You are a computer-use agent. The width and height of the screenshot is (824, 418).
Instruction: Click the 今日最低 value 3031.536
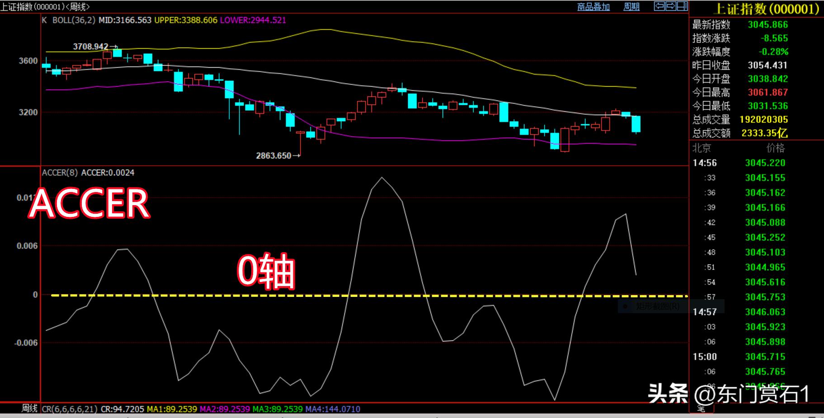click(767, 106)
